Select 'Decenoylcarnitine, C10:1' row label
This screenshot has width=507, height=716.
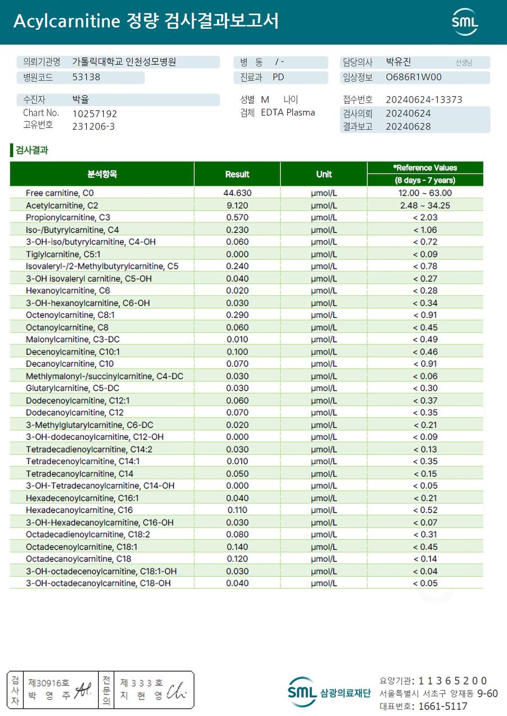(73, 352)
